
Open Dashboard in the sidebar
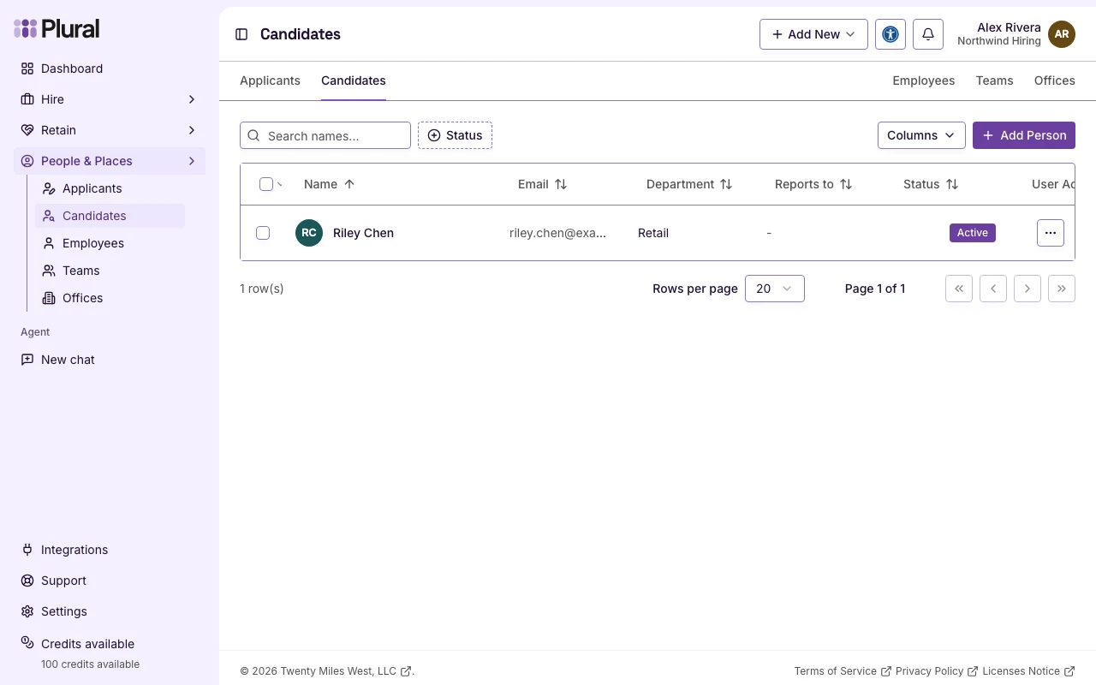(110, 68)
